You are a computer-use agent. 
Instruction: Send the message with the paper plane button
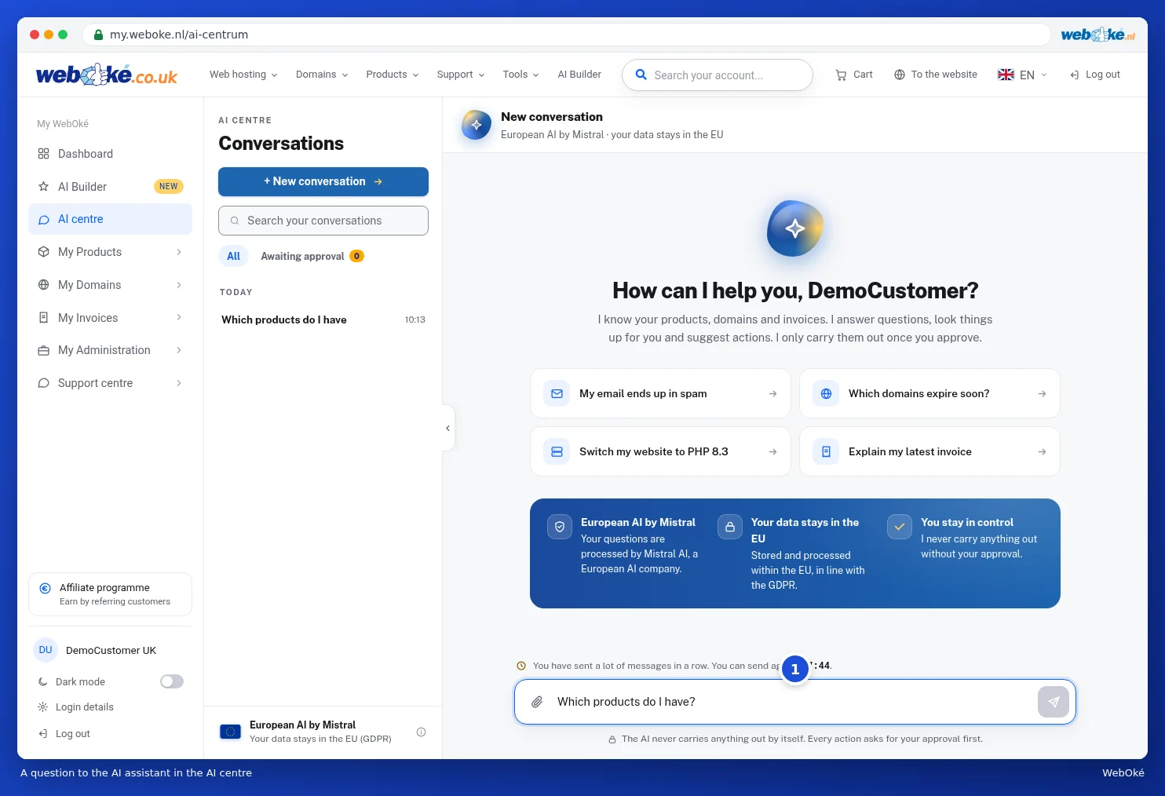[1054, 702]
